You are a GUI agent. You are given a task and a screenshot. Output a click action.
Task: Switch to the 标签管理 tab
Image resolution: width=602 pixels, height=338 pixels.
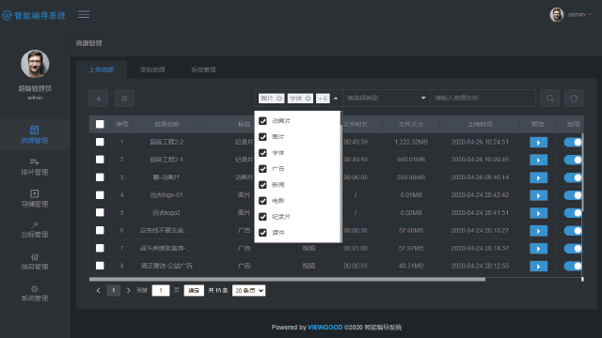coord(203,69)
